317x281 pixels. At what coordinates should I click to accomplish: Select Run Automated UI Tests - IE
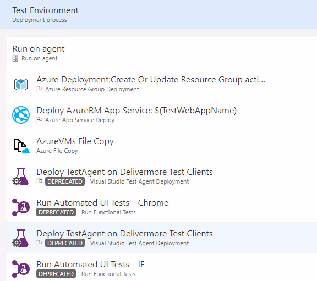point(162,269)
